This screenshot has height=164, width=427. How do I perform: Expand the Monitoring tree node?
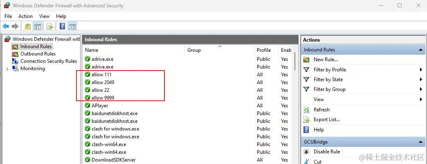coord(7,69)
